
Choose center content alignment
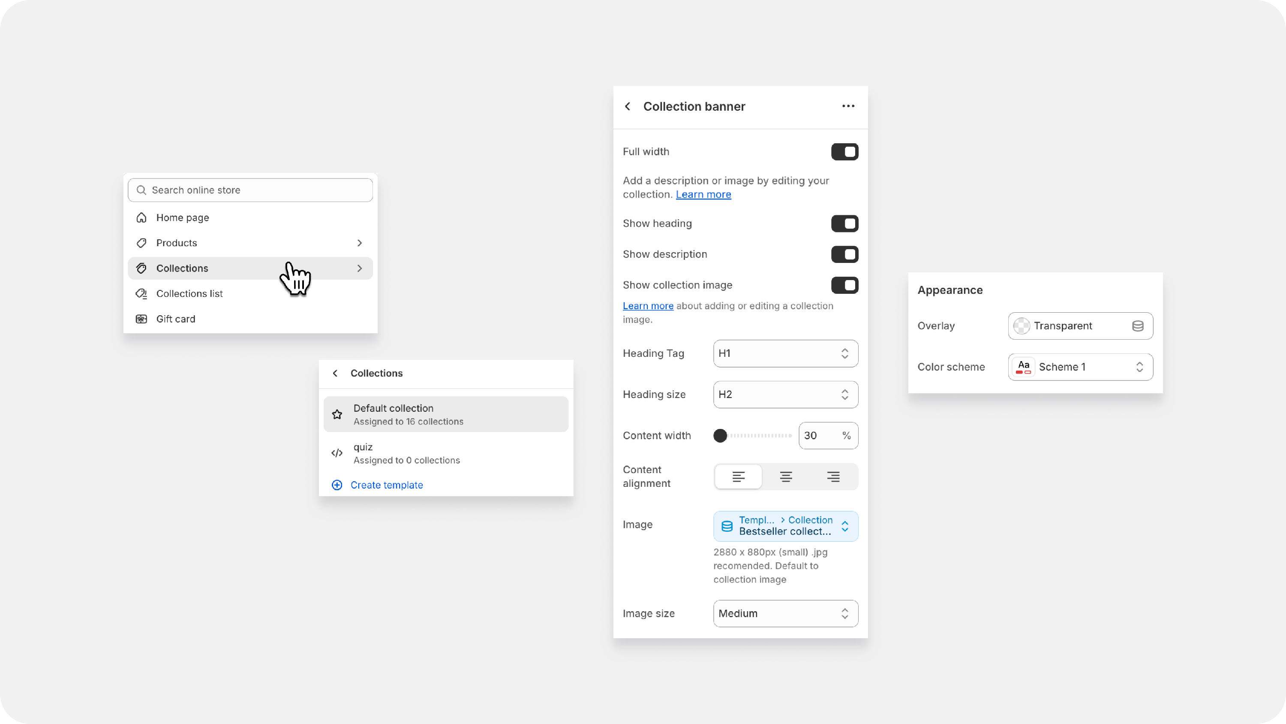pos(786,477)
